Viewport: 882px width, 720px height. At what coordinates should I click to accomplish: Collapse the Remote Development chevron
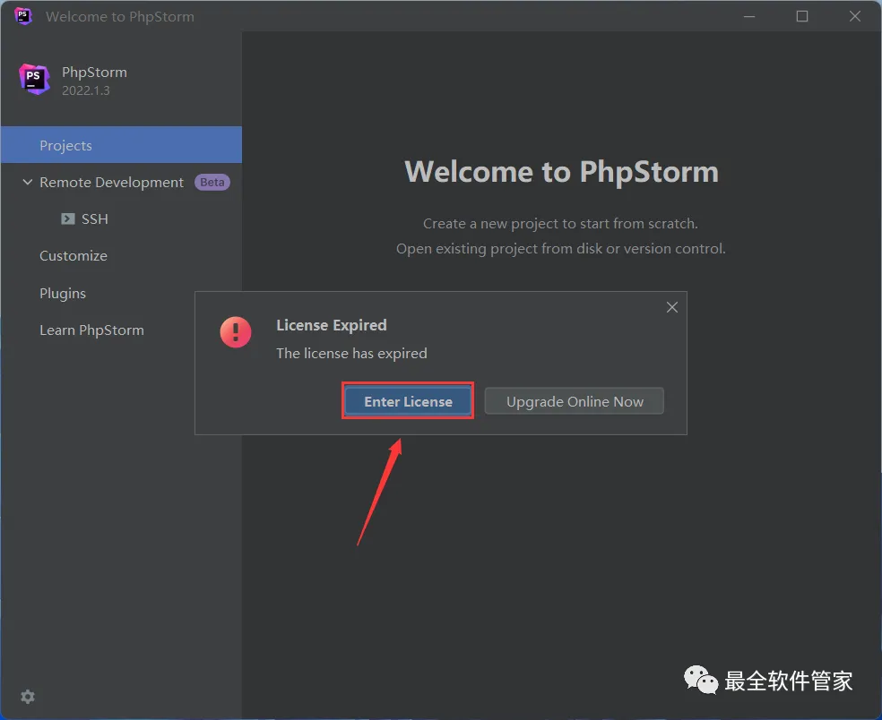[x=27, y=182]
